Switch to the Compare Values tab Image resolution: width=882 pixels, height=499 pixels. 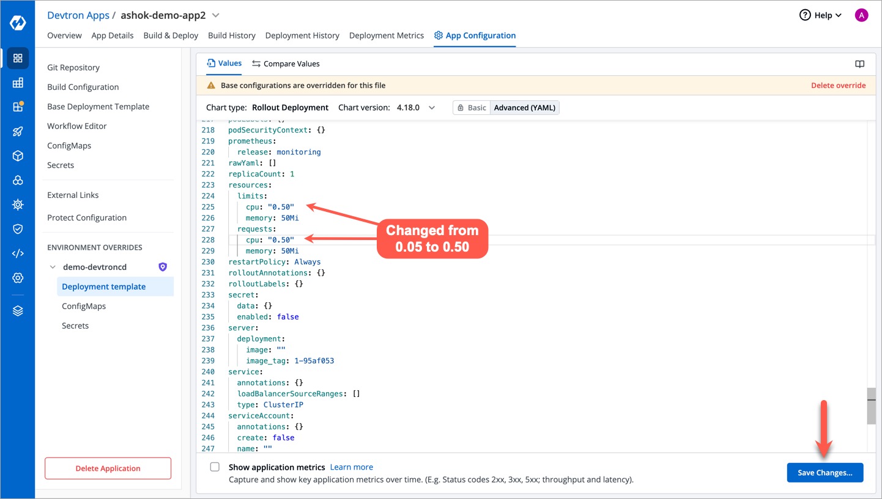(x=286, y=64)
